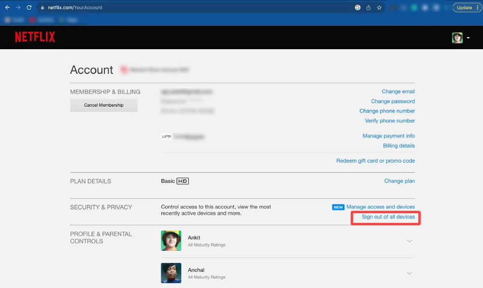The image size is (483, 288).
Task: Open the profile dropdown arrow in header
Action: click(468, 38)
